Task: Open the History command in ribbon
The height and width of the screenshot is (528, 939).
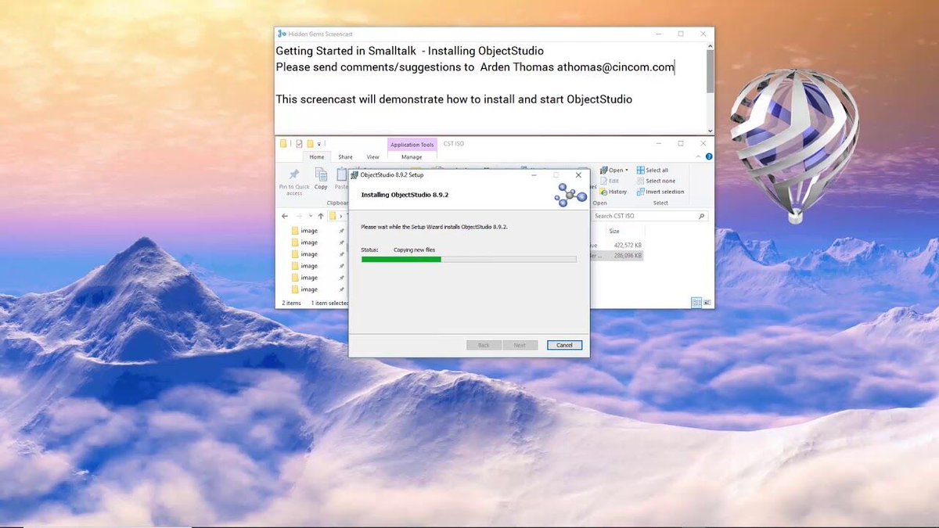Action: pyautogui.click(x=613, y=192)
